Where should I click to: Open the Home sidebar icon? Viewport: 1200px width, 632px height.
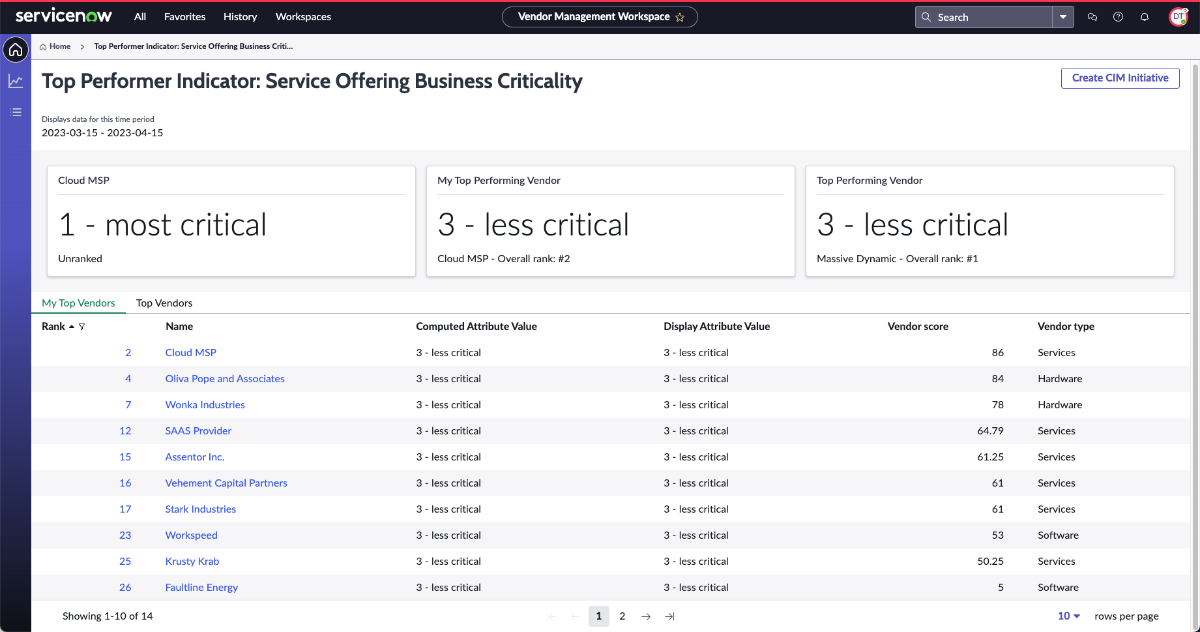[x=16, y=50]
